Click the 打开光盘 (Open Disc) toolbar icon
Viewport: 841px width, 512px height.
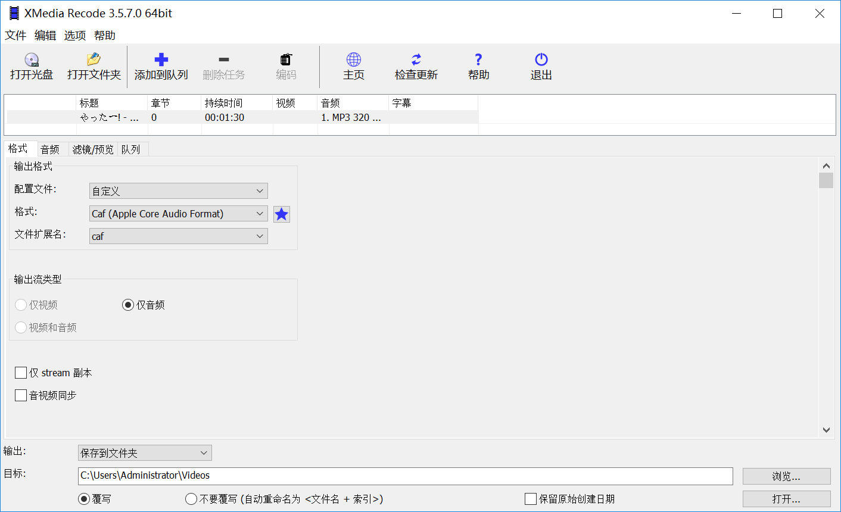click(31, 65)
